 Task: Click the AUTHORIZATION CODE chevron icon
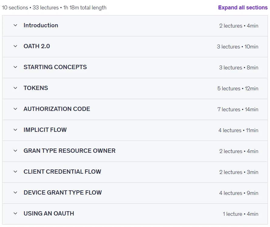pyautogui.click(x=15, y=109)
